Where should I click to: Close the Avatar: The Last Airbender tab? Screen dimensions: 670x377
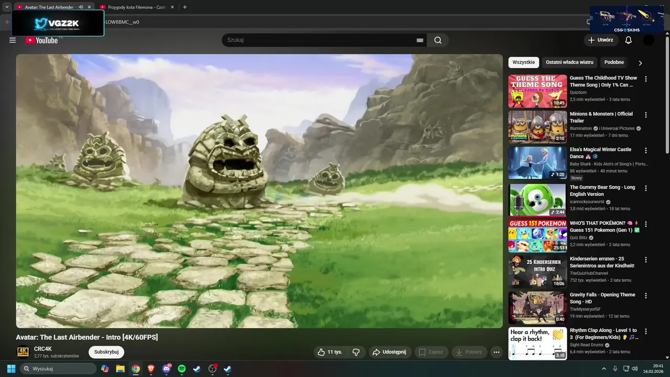(90, 7)
